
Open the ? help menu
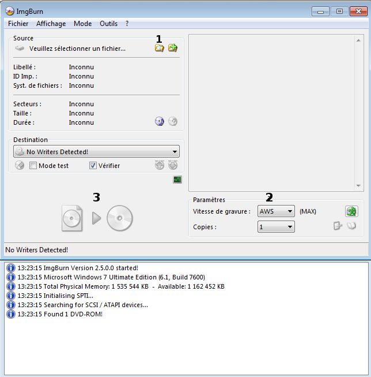tap(127, 24)
